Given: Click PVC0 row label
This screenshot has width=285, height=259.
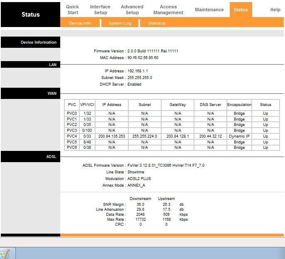Looking at the screenshot, I should 72,113.
